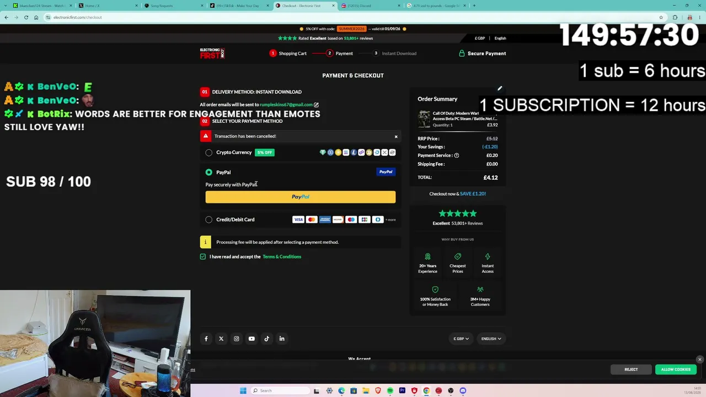Open the £ GBP currency selector in header
The width and height of the screenshot is (706, 397).
click(480, 38)
